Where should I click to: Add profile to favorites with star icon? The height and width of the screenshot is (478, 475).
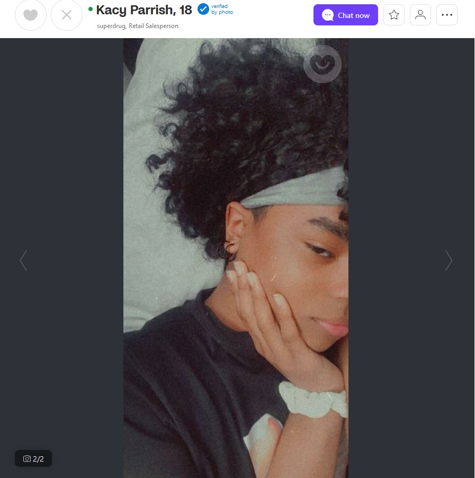click(x=393, y=15)
